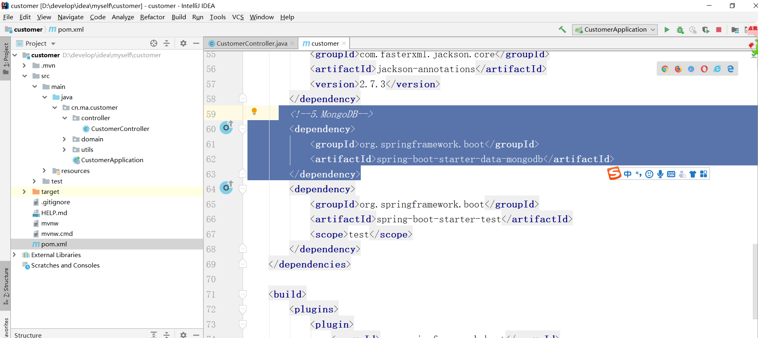Open pom.xml in Opera browser icon
The width and height of the screenshot is (758, 338).
pyautogui.click(x=704, y=69)
